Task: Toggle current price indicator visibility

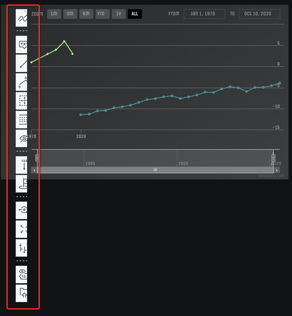Action: click(x=21, y=274)
